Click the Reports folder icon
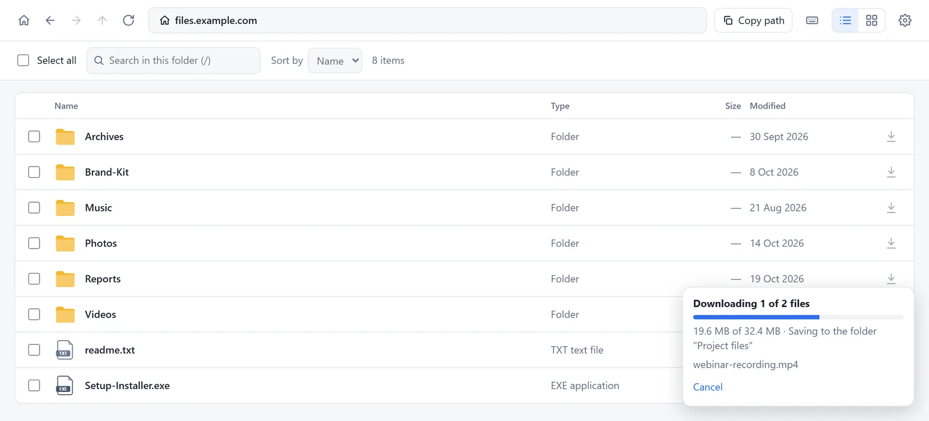 tap(65, 279)
